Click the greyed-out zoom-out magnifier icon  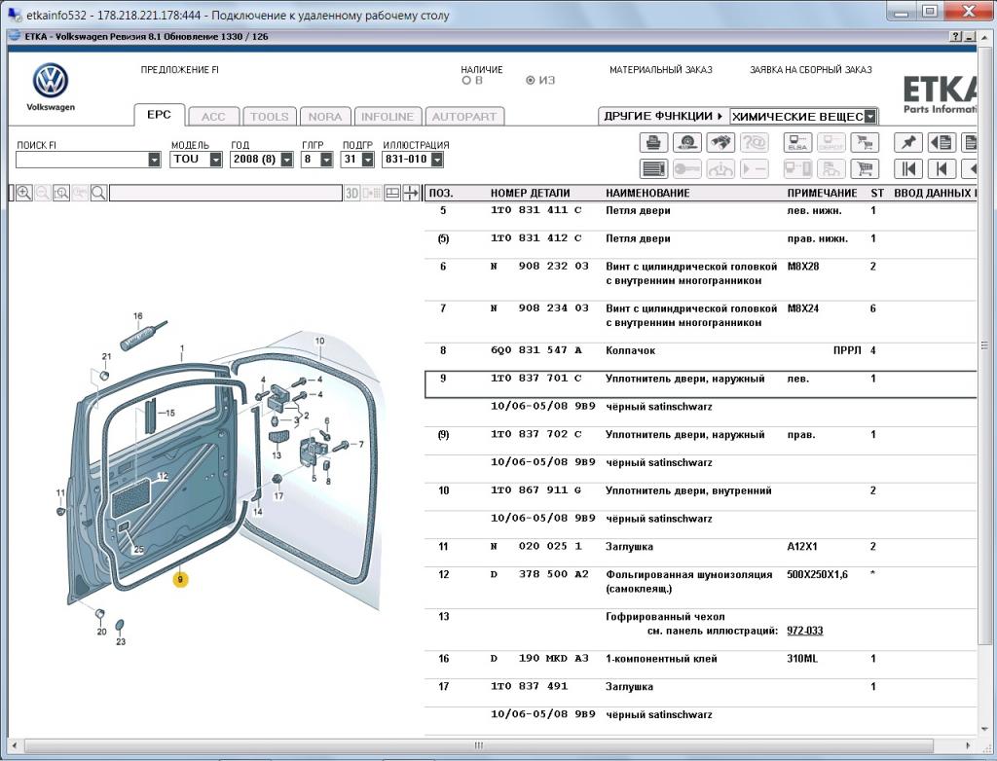(x=43, y=193)
